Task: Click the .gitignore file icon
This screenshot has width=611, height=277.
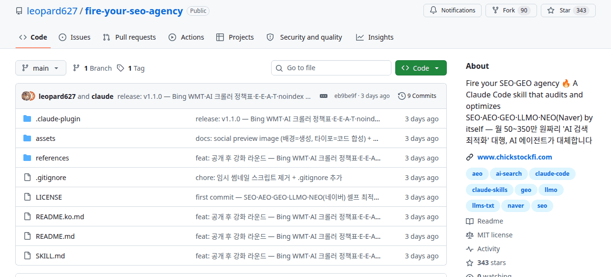Action: 27,178
